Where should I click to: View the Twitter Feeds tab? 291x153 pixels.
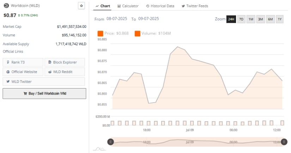point(195,6)
